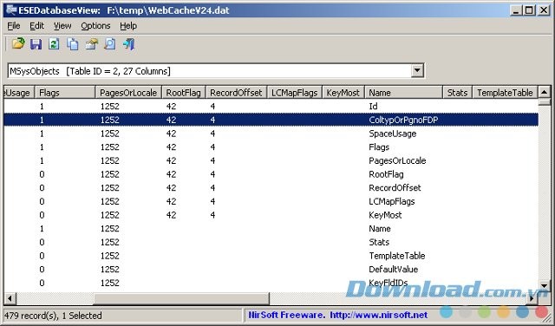The image size is (555, 326).
Task: Click the horizontal scrollbar left arrow
Action: click(x=10, y=298)
